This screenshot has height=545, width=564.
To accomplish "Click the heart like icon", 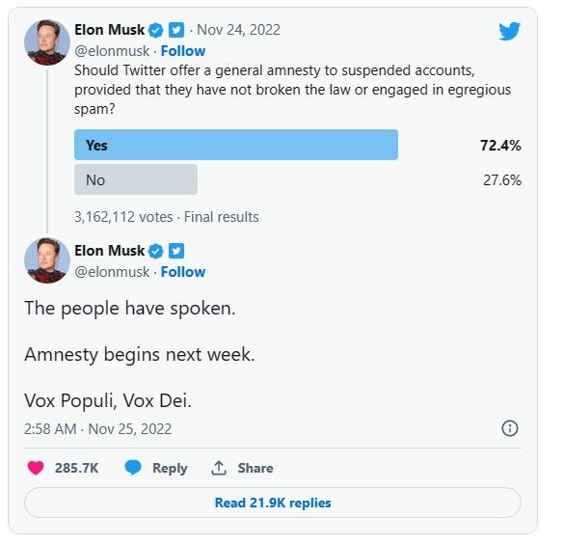I will 36,468.
